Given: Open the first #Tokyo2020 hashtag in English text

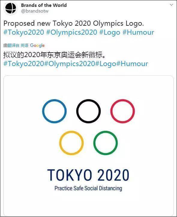Looking at the screenshot, I should pyautogui.click(x=24, y=32).
